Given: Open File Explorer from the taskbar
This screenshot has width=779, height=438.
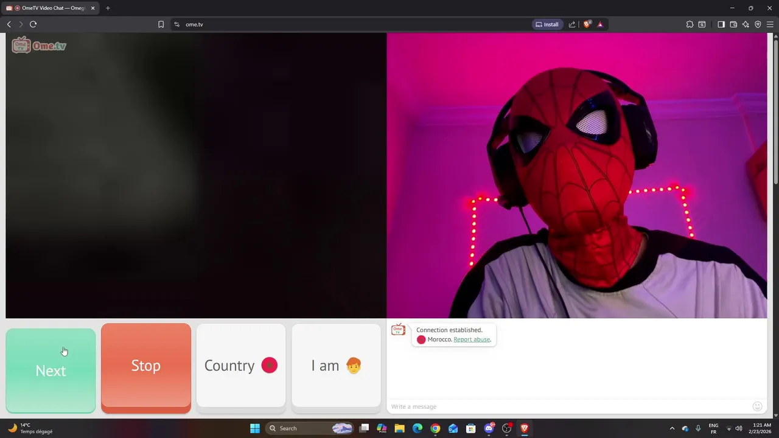Looking at the screenshot, I should [400, 428].
